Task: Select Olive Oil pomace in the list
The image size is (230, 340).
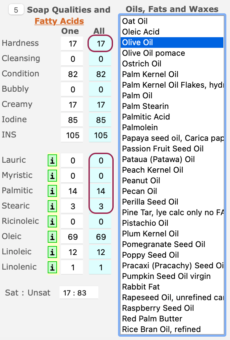Action: 153,53
